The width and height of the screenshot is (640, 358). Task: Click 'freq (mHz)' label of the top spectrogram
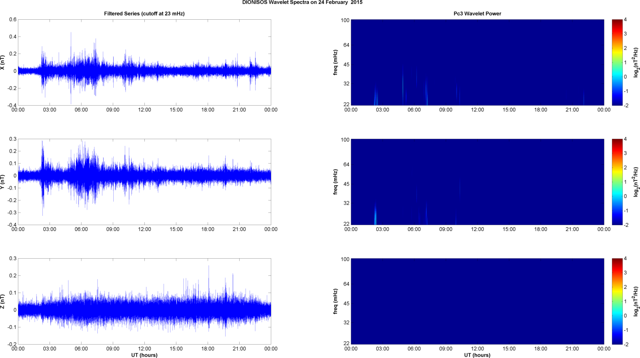[x=336, y=62]
